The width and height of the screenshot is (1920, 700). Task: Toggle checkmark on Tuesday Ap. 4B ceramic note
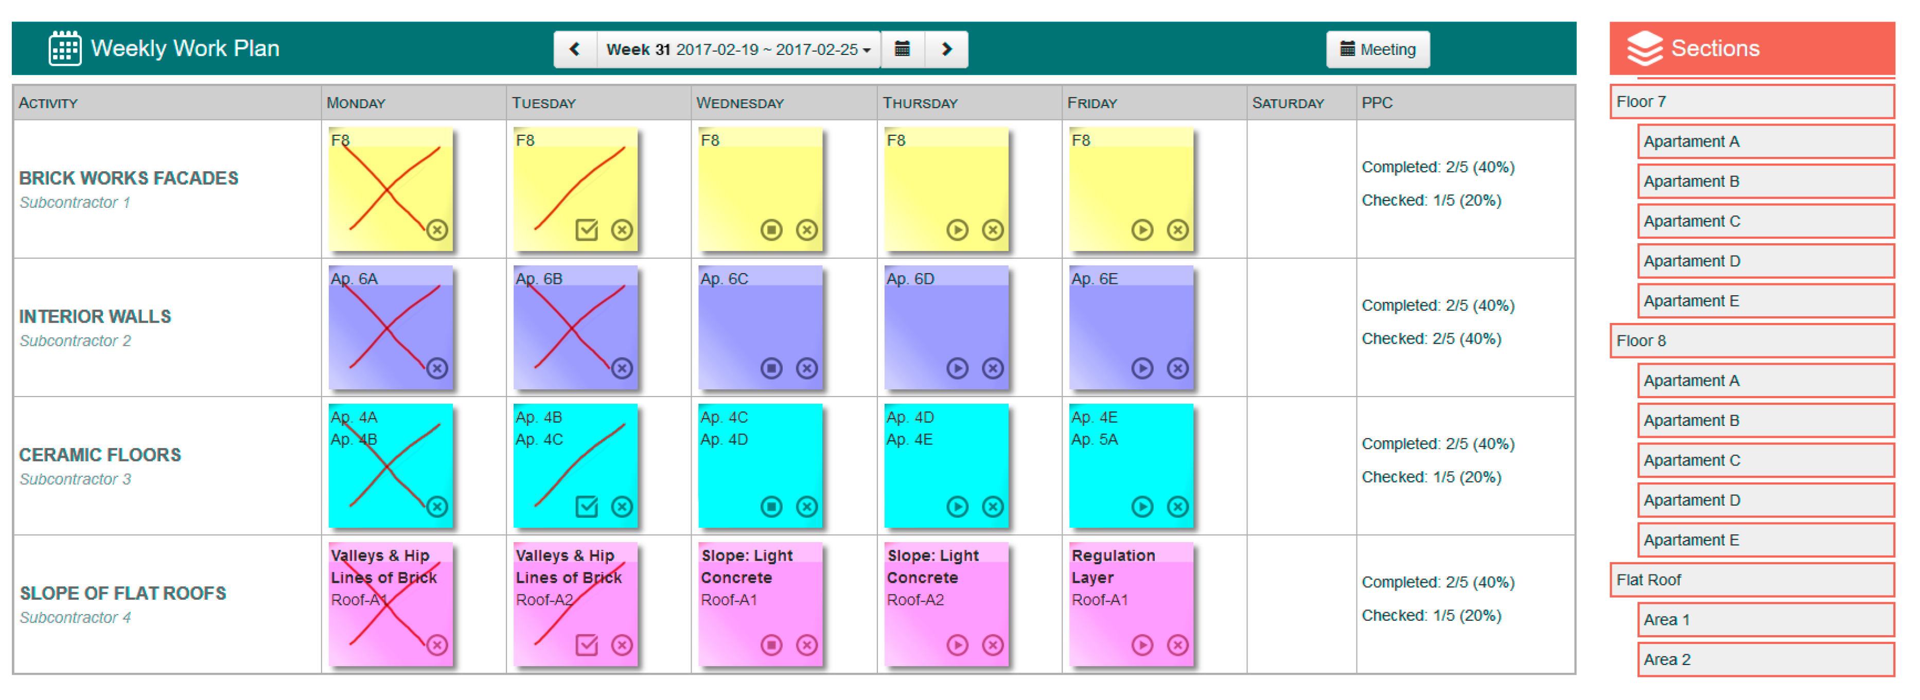[x=587, y=507]
